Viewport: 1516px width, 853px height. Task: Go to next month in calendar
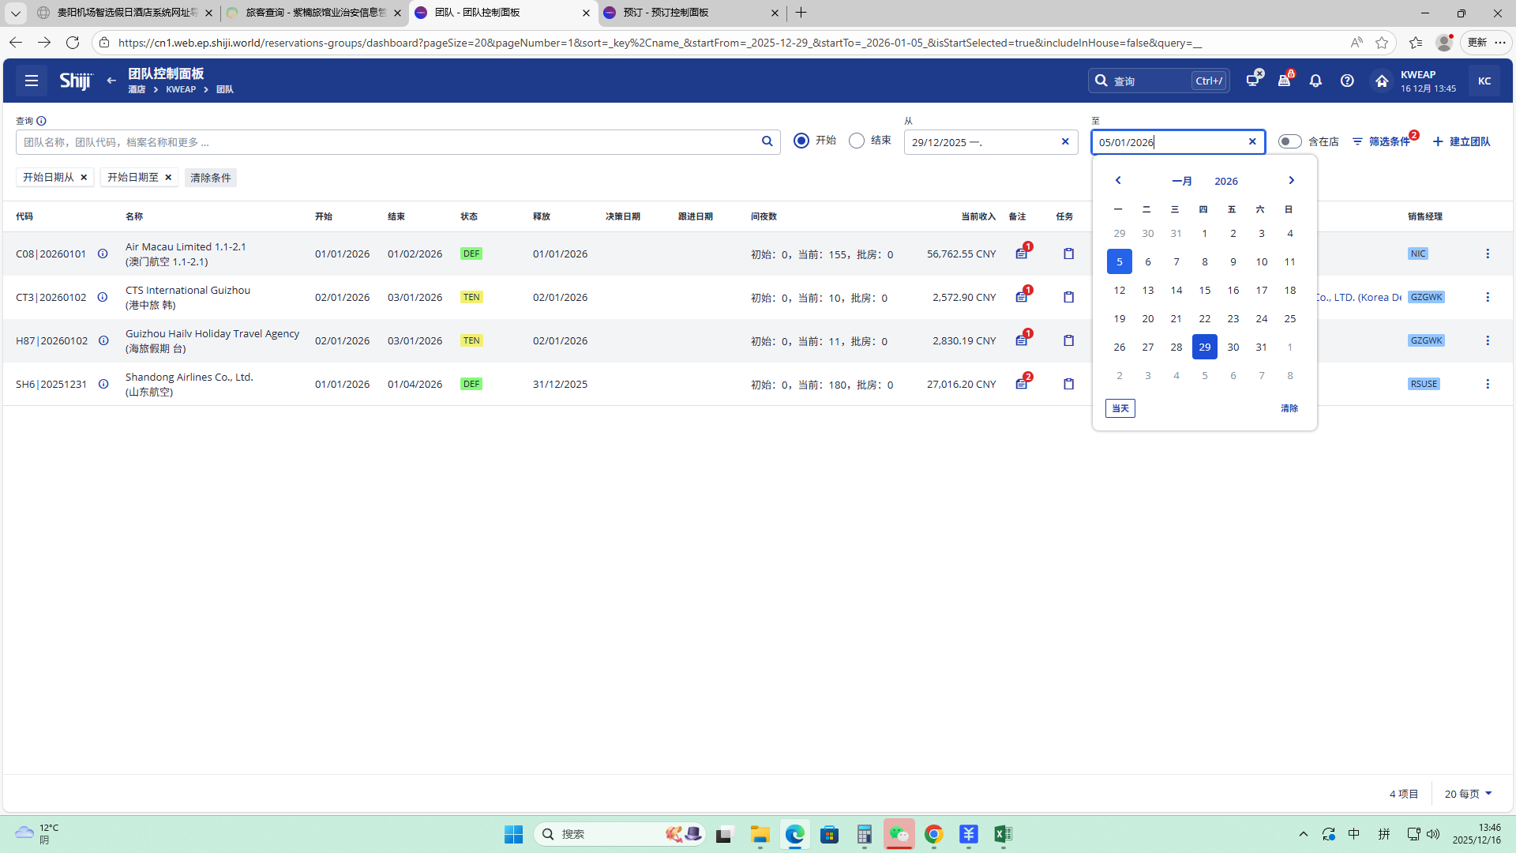pos(1291,181)
